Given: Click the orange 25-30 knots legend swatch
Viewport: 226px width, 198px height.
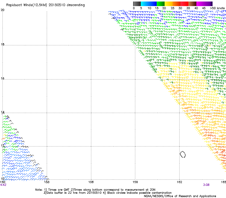Looking at the screenshot, I should (x=177, y=4).
